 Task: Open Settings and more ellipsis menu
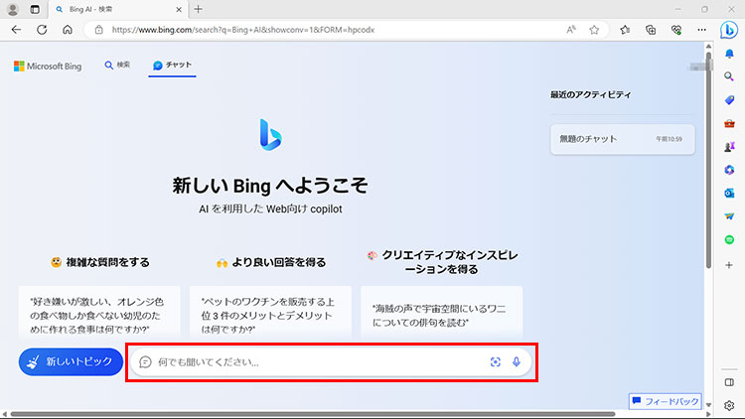(701, 30)
